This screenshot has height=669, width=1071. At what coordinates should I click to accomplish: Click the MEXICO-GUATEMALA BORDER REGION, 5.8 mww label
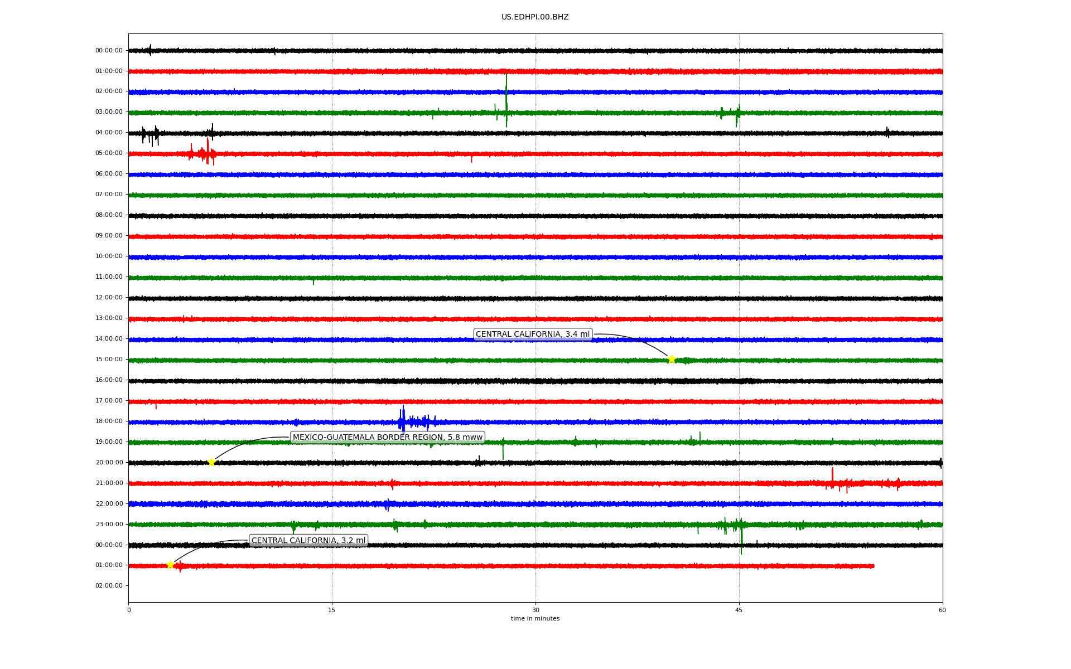387,437
